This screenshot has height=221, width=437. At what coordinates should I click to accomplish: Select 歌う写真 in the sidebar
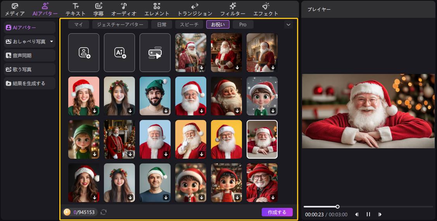[x=29, y=69]
